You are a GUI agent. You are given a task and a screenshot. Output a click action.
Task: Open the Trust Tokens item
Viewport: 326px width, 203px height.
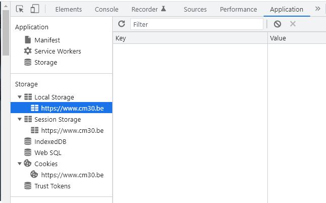[53, 186]
